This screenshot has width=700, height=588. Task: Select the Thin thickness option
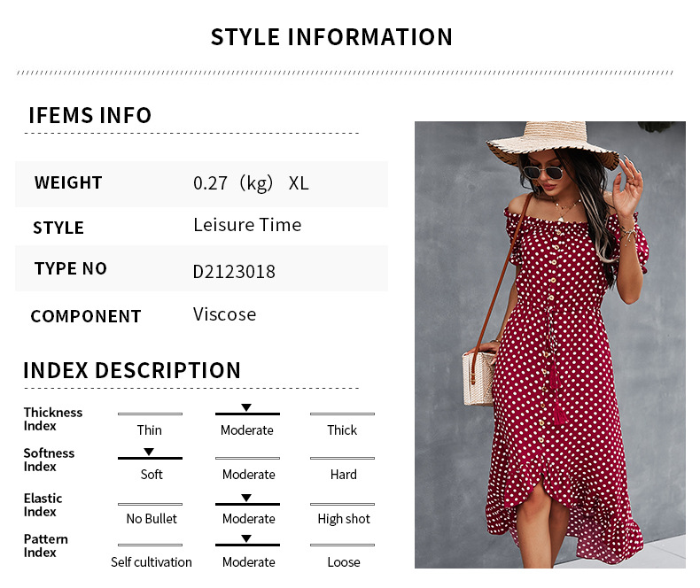[x=150, y=429]
